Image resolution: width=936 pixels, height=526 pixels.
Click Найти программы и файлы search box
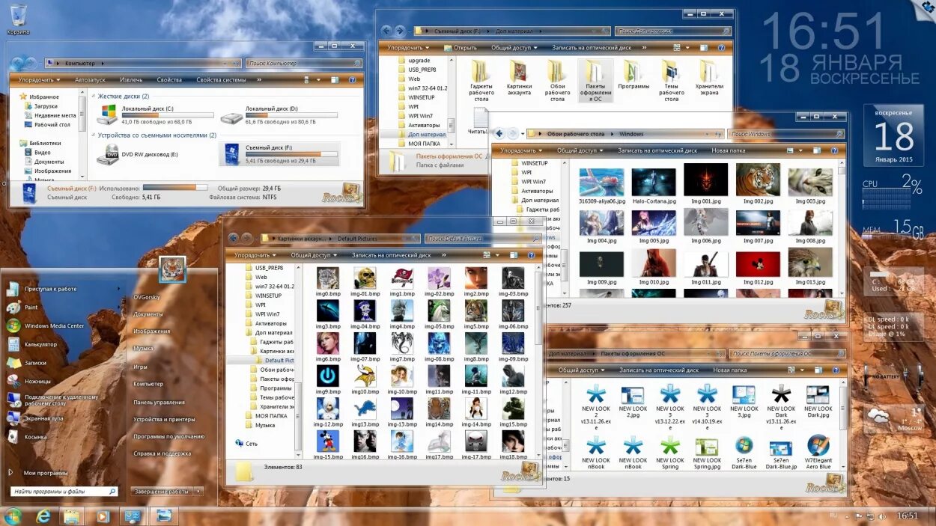coord(64,492)
